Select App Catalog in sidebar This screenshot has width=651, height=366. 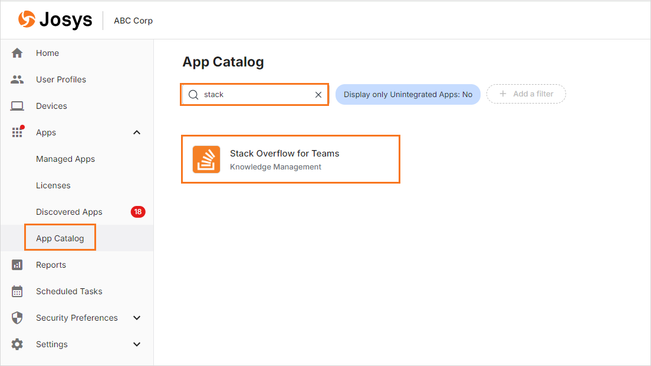pos(60,238)
